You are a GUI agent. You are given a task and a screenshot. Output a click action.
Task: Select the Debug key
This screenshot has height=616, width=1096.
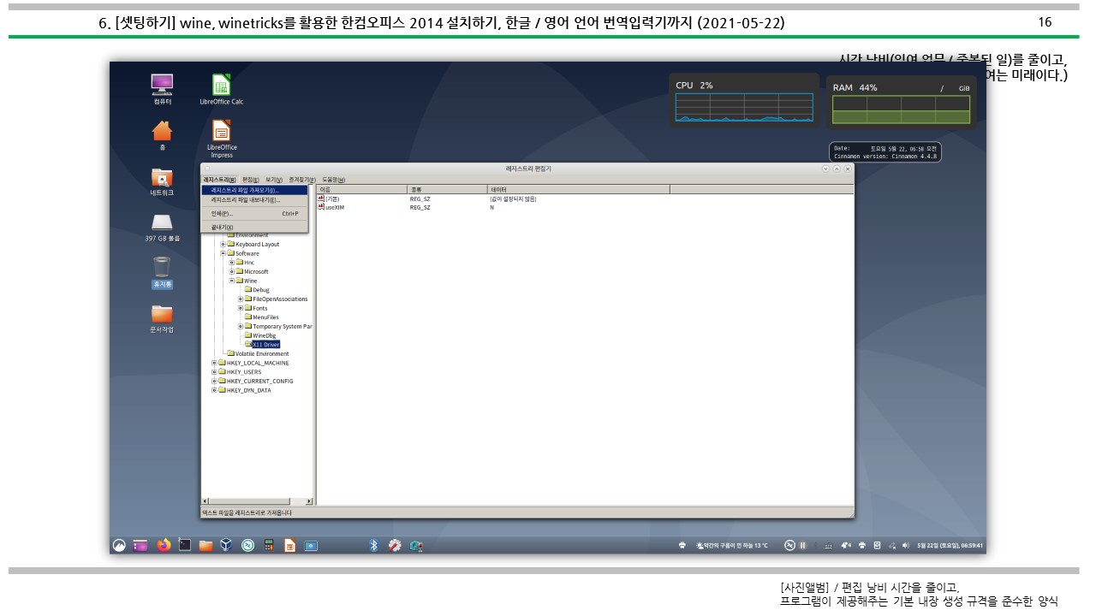pyautogui.click(x=260, y=290)
